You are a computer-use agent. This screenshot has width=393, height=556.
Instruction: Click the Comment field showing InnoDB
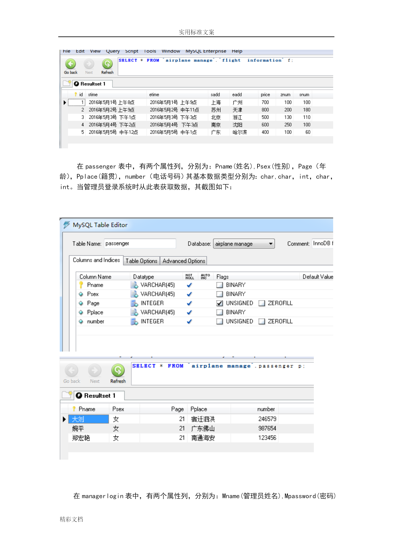click(323, 243)
